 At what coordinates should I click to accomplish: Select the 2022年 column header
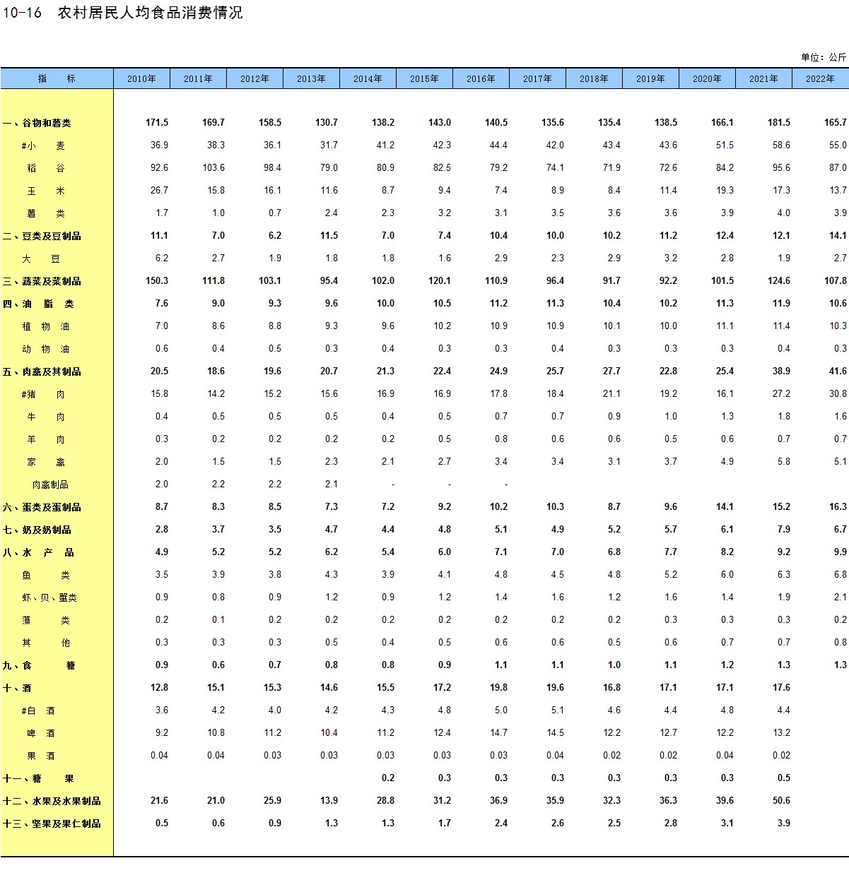coord(820,78)
